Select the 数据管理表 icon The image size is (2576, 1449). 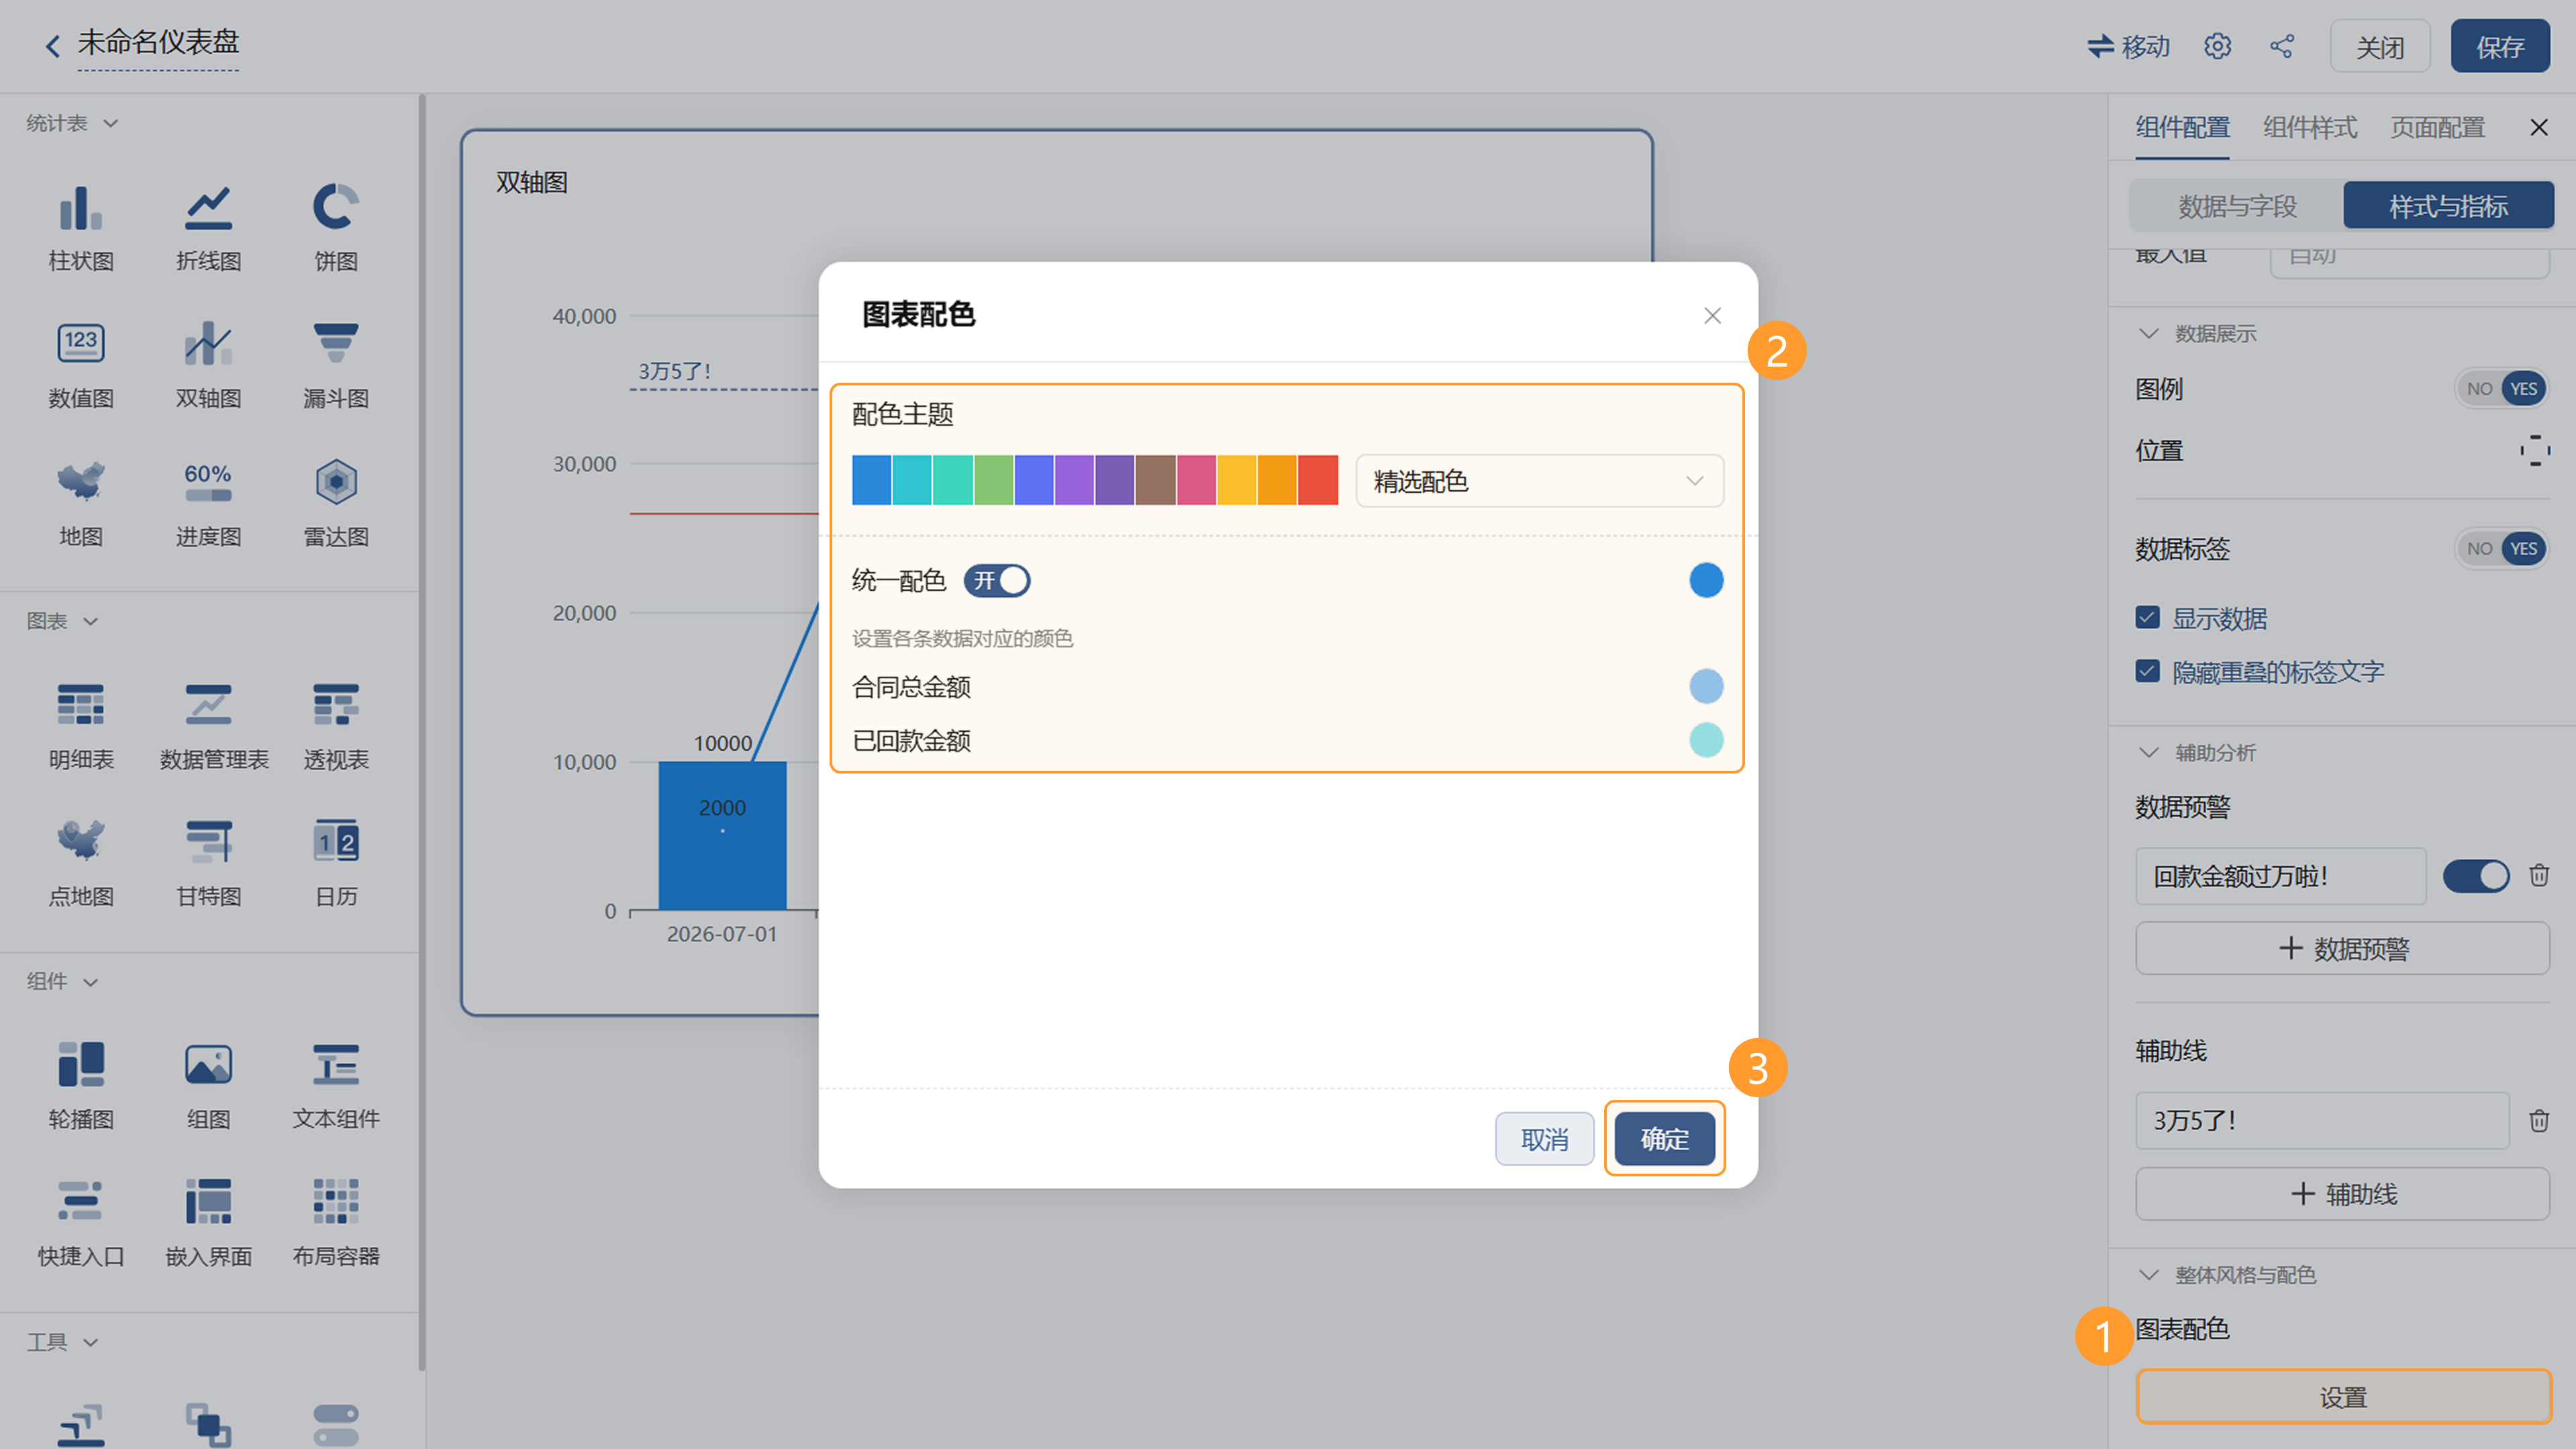coord(208,706)
